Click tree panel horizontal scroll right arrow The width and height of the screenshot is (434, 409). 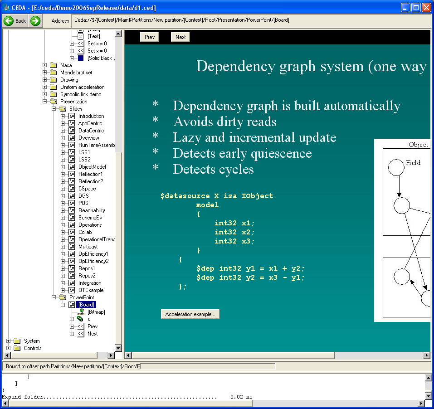click(111, 355)
